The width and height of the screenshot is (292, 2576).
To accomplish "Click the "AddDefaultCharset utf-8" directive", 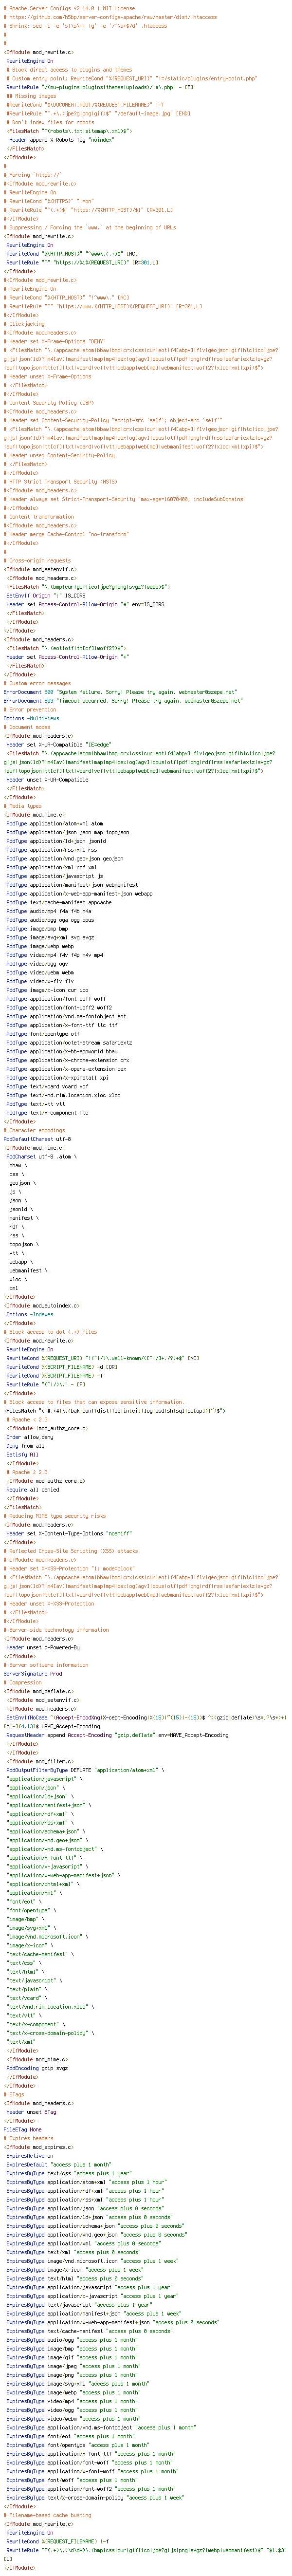I will 37,1139.
